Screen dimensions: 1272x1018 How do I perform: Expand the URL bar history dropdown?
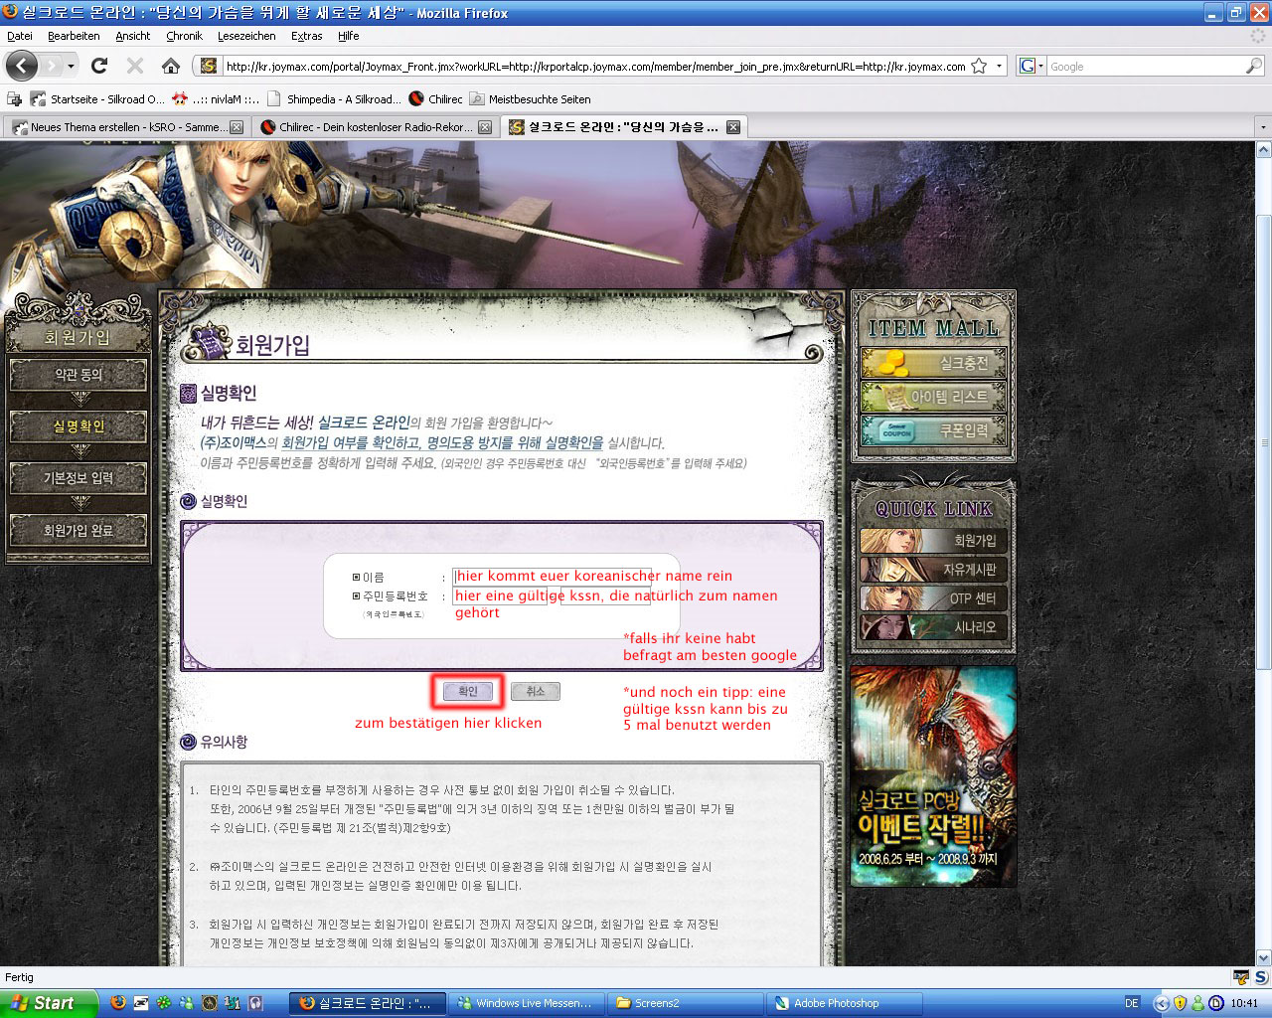[x=999, y=66]
